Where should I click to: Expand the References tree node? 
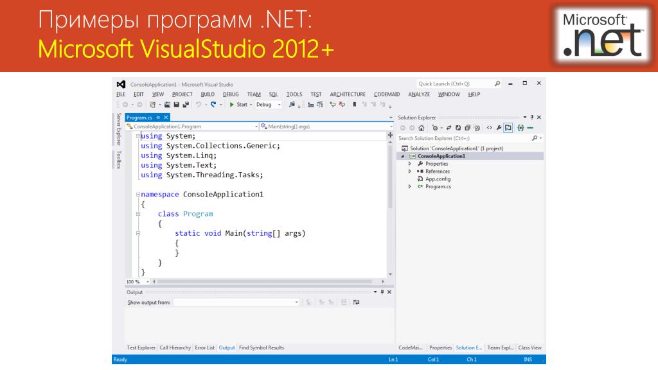pos(410,172)
